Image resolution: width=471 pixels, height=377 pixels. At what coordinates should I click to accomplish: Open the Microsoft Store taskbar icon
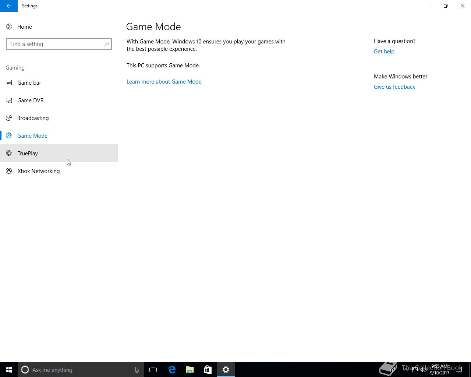208,370
